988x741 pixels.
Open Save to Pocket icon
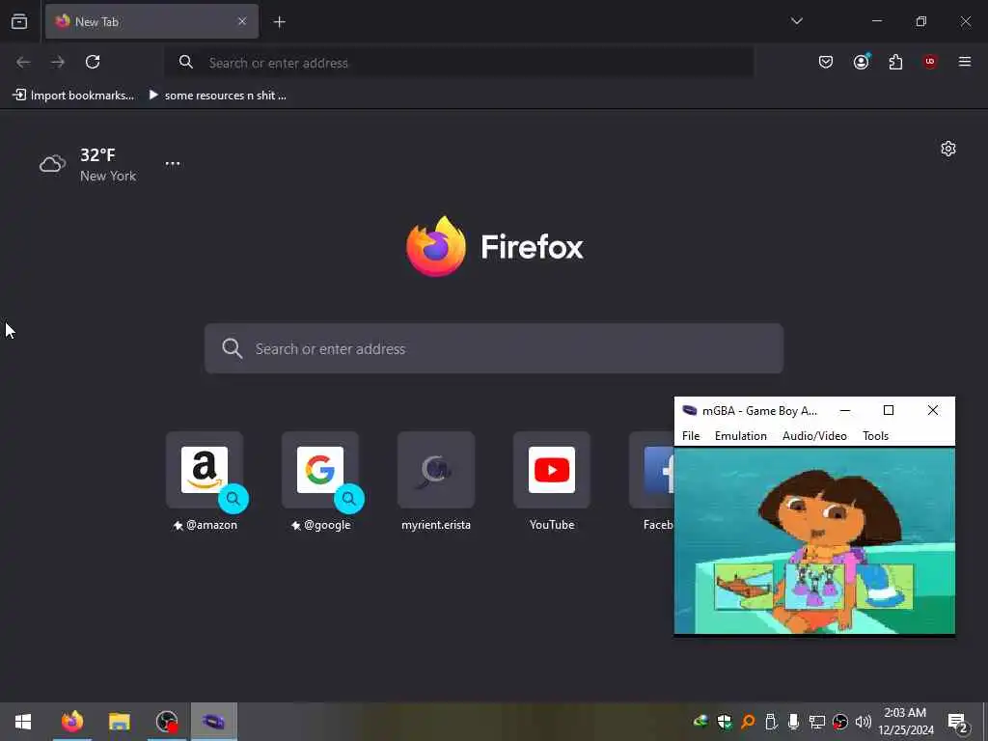tap(826, 62)
